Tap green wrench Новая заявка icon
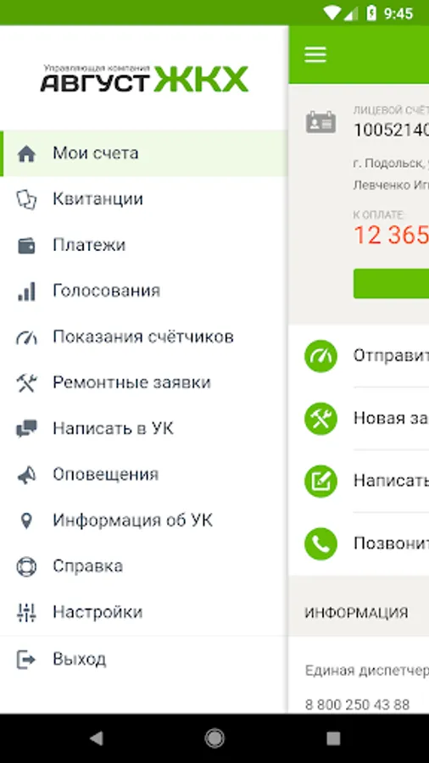 320,419
